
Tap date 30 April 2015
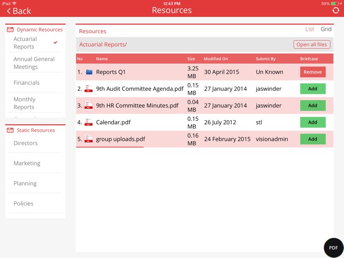(x=222, y=72)
